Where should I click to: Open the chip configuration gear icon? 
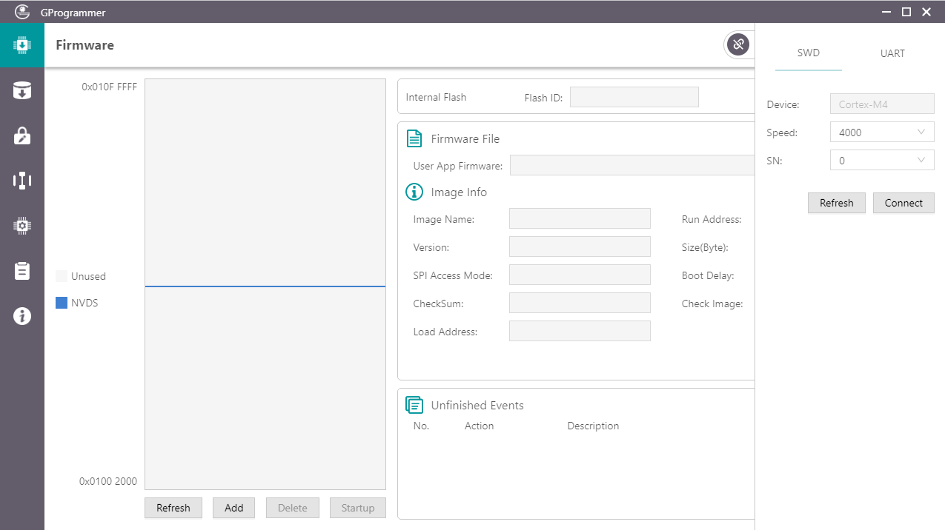coord(22,226)
